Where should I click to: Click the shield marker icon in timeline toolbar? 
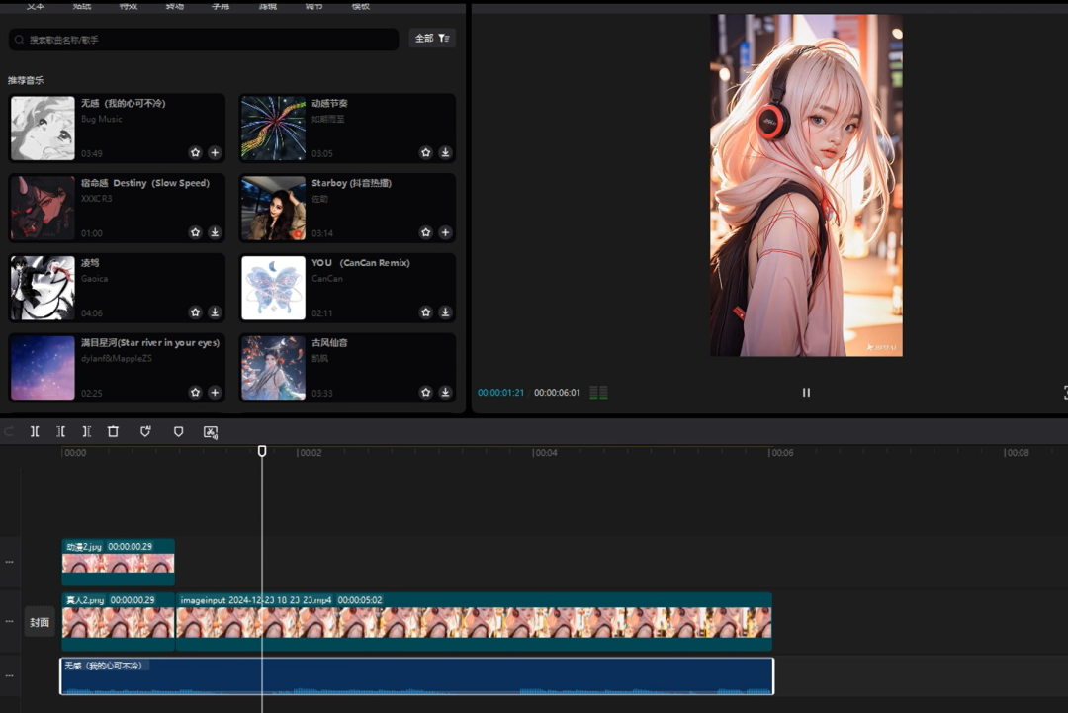click(x=178, y=432)
